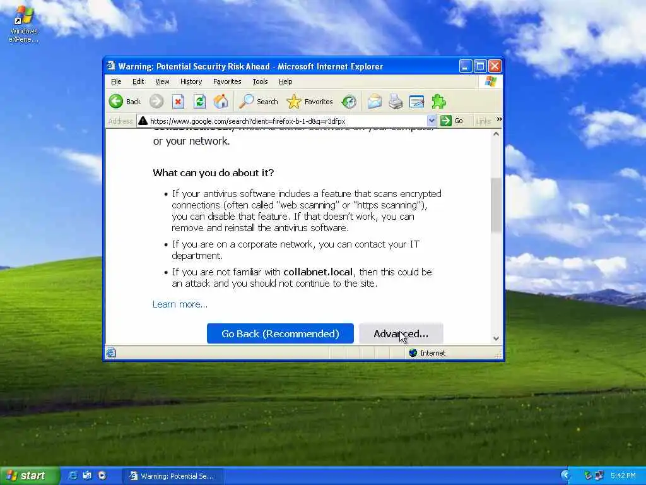Click the page icon in the status bar
Image resolution: width=646 pixels, height=485 pixels.
click(x=111, y=353)
